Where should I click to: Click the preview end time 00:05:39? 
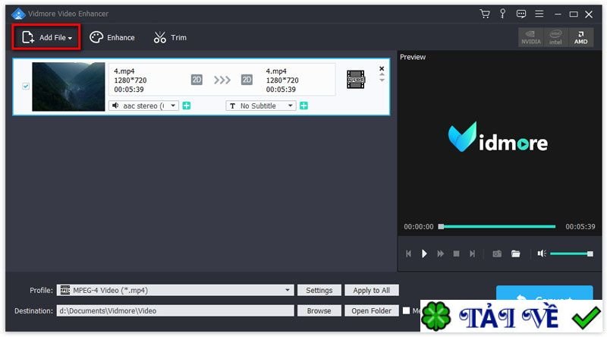coord(580,227)
